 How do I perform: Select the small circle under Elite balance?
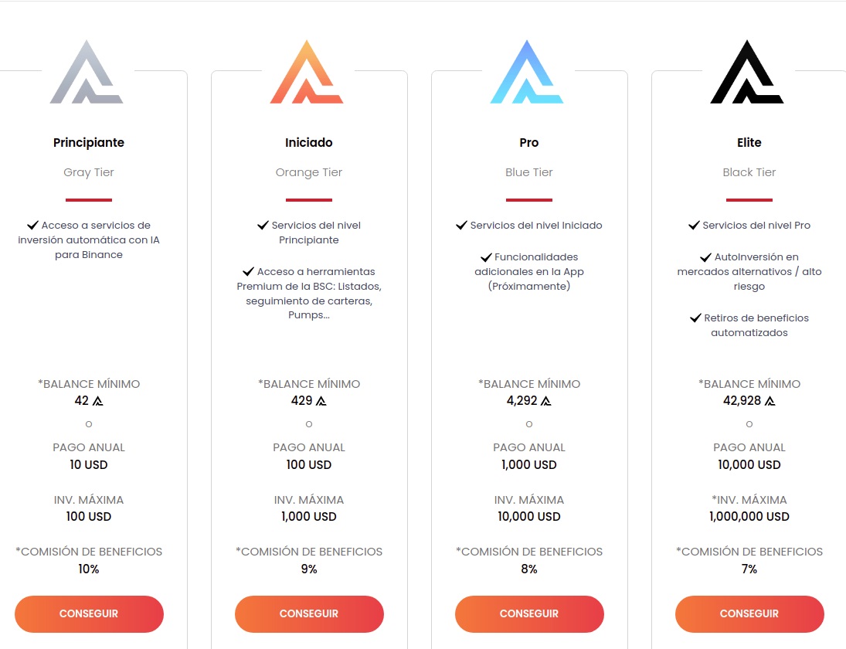[749, 424]
